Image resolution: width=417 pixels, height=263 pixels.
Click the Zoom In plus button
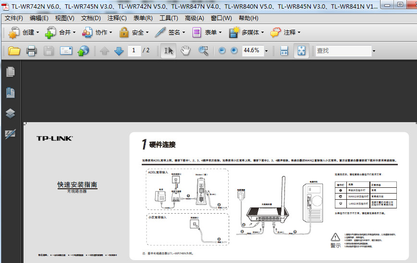pos(234,50)
